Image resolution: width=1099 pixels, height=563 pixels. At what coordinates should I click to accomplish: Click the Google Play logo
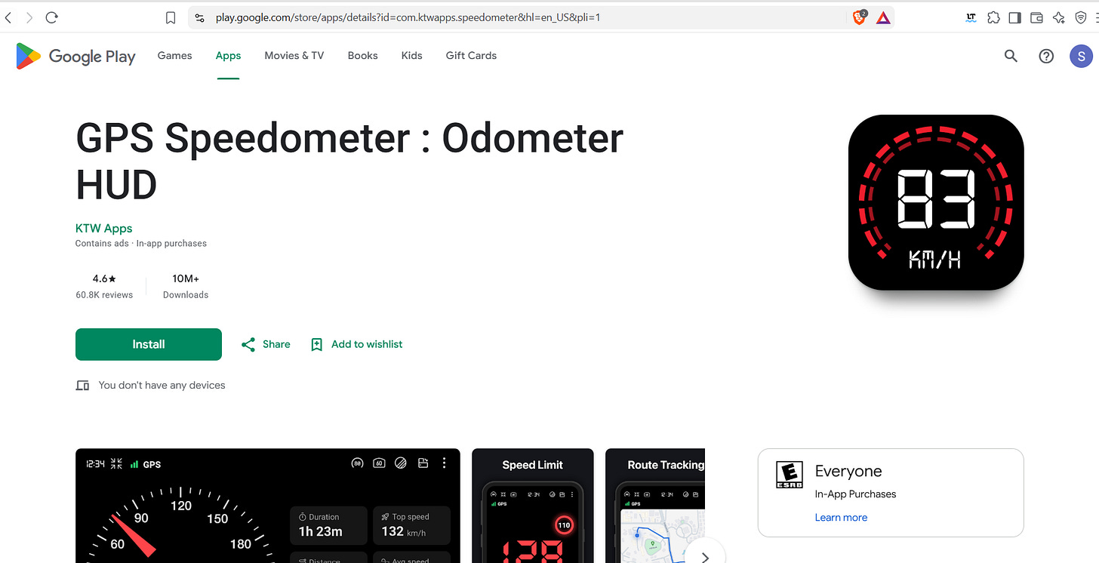75,56
